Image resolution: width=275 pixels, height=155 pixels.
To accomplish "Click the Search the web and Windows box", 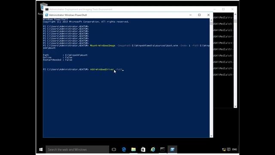I will point(77,149).
